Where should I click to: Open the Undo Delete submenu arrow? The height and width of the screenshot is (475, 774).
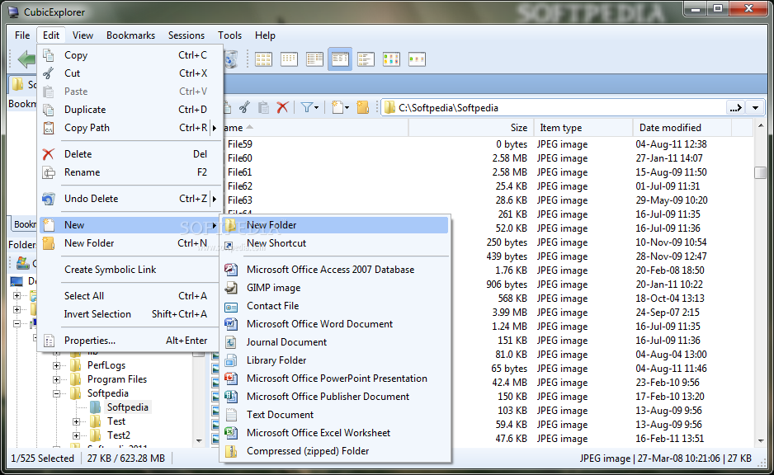215,199
